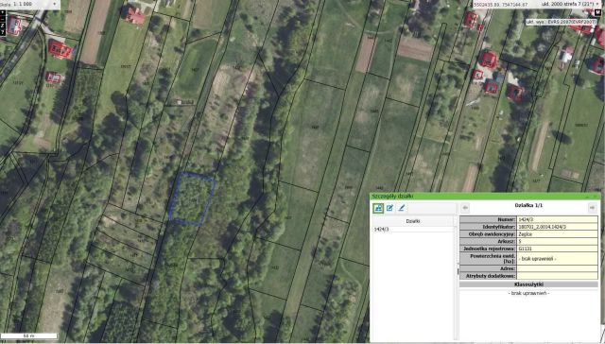
Task: Click the splitter handle between panel columns
Action: tap(458, 270)
